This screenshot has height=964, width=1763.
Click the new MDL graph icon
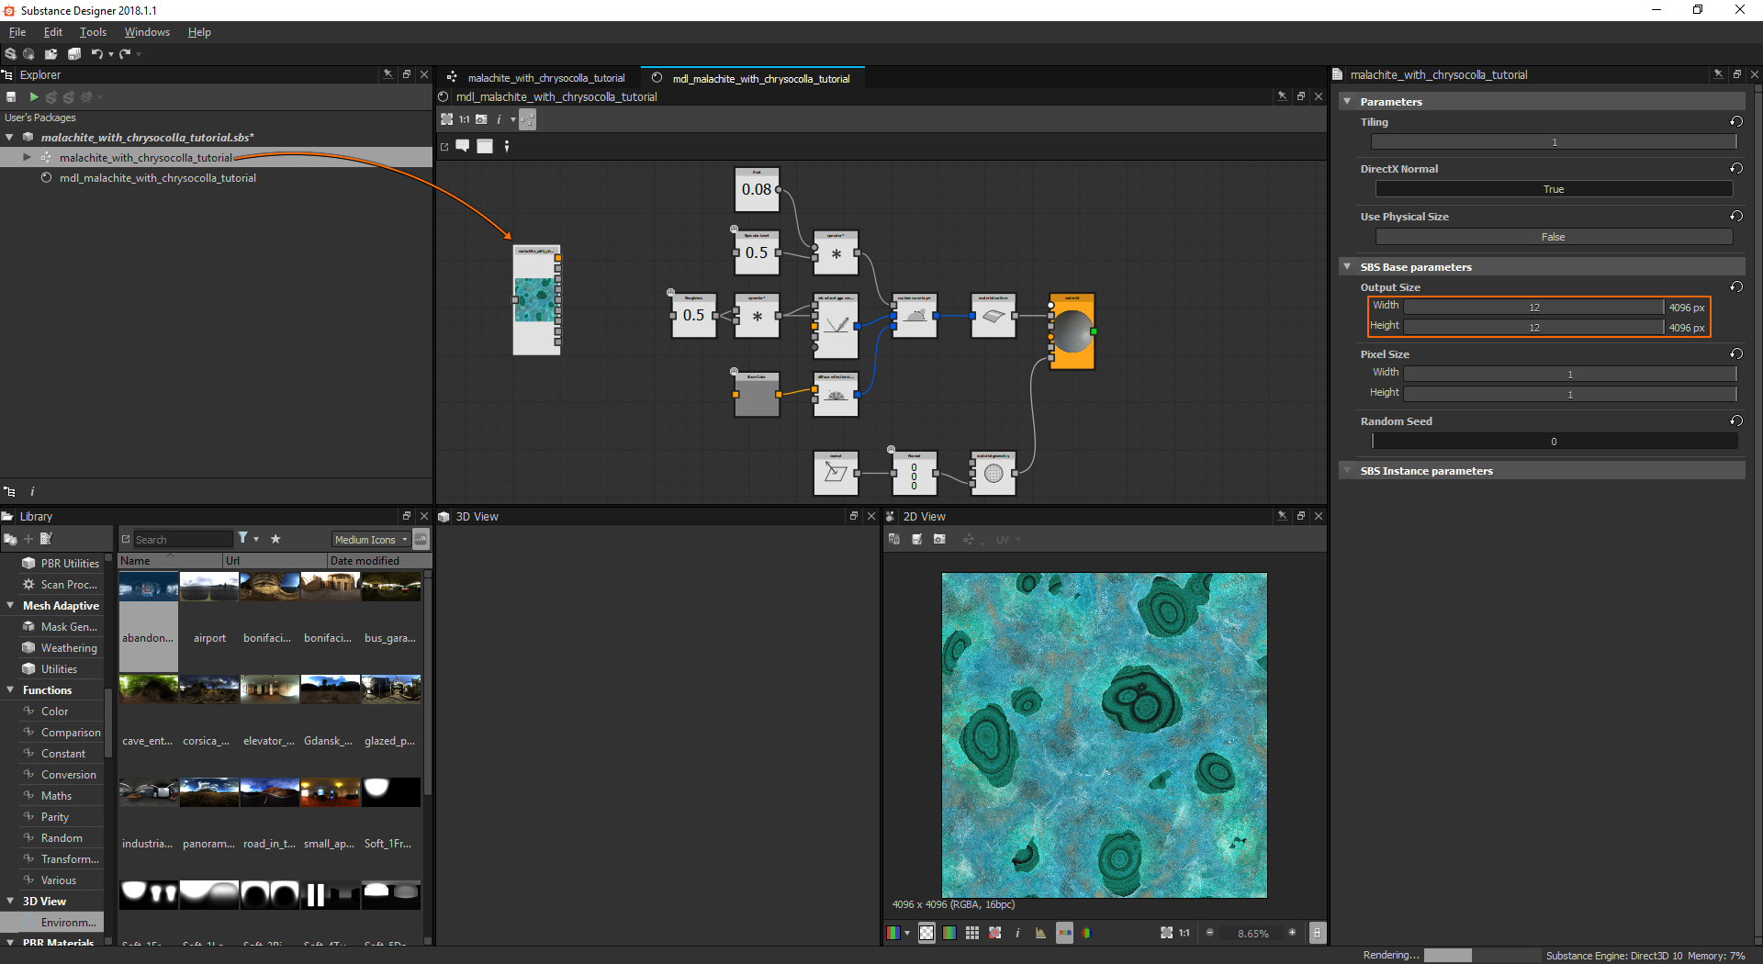(29, 54)
